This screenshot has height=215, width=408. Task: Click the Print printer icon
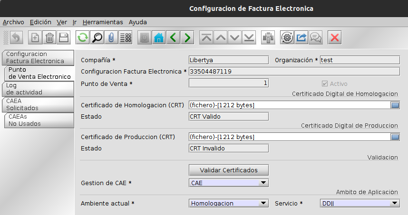click(x=268, y=37)
